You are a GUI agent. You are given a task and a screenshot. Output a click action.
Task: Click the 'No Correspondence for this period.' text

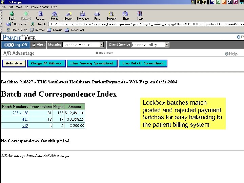(x=36, y=141)
